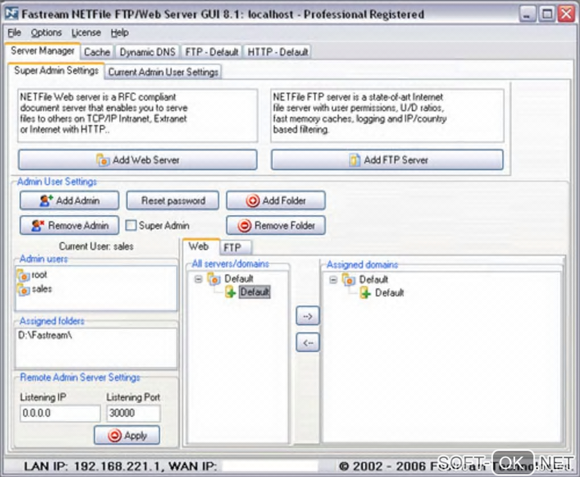Apply the remote admin server settings
This screenshot has width=580, height=477.
tap(127, 435)
